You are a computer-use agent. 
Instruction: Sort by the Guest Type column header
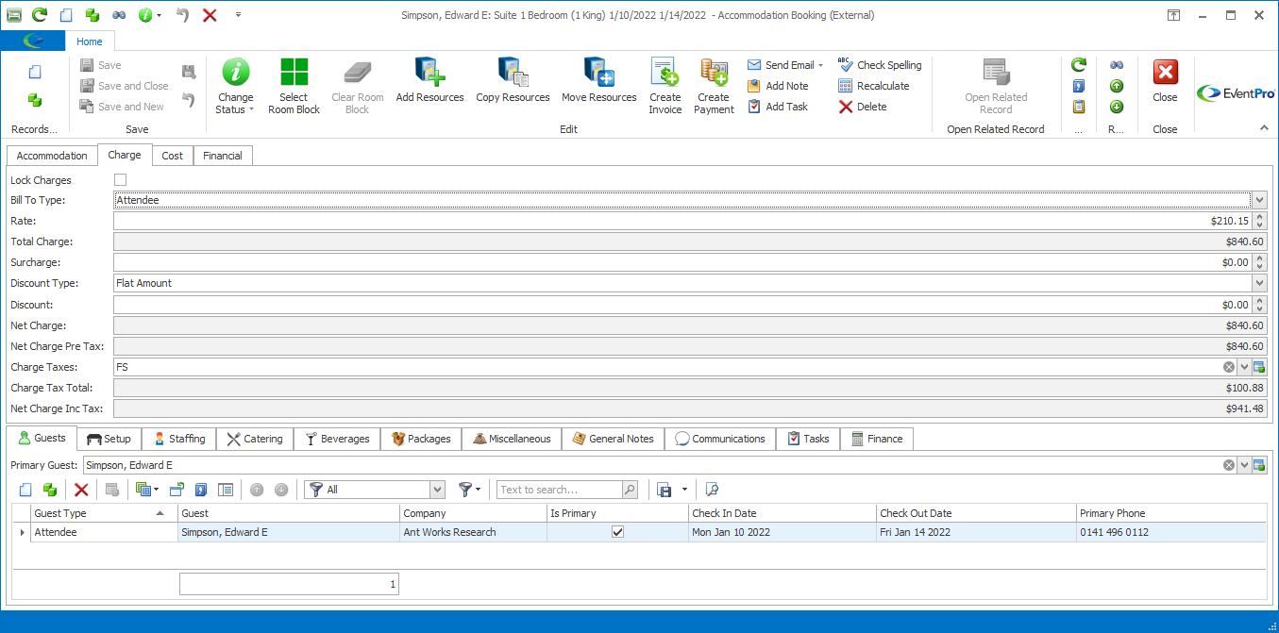click(x=104, y=513)
